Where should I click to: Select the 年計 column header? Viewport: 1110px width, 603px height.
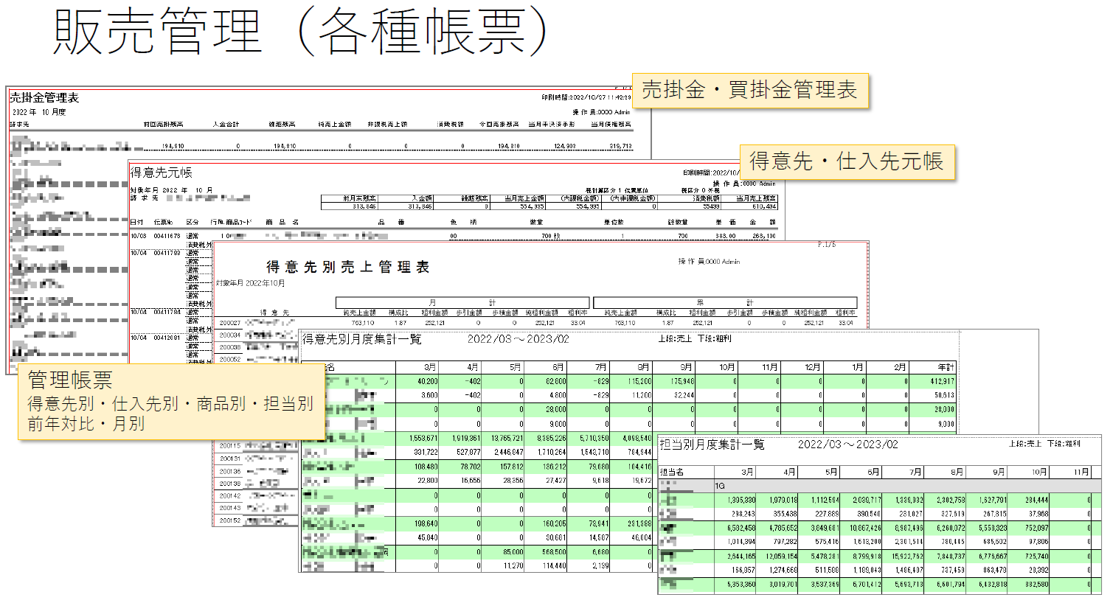(x=945, y=367)
